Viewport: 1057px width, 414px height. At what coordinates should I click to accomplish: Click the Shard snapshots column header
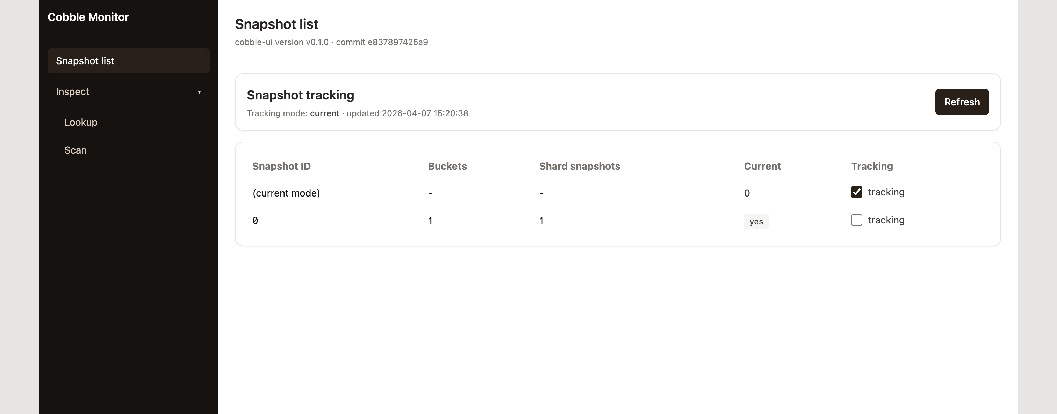point(580,166)
